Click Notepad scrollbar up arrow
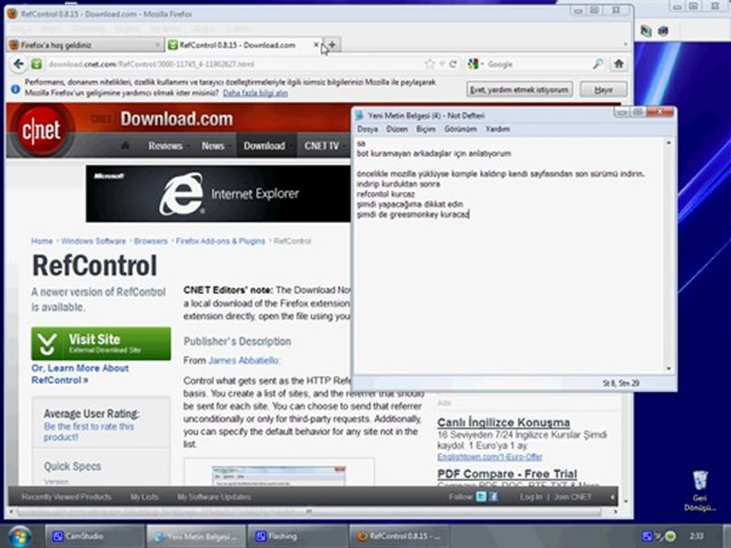The width and height of the screenshot is (731, 548). (x=669, y=142)
